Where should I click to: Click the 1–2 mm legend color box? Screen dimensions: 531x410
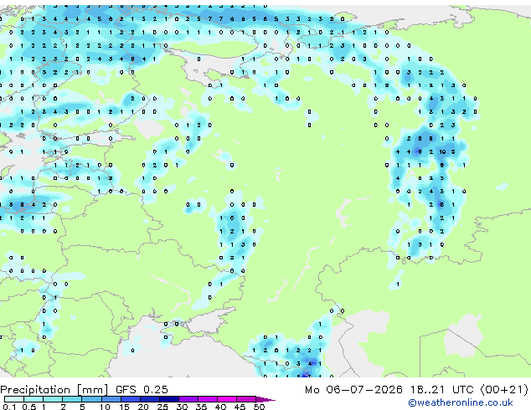[x=53, y=399]
